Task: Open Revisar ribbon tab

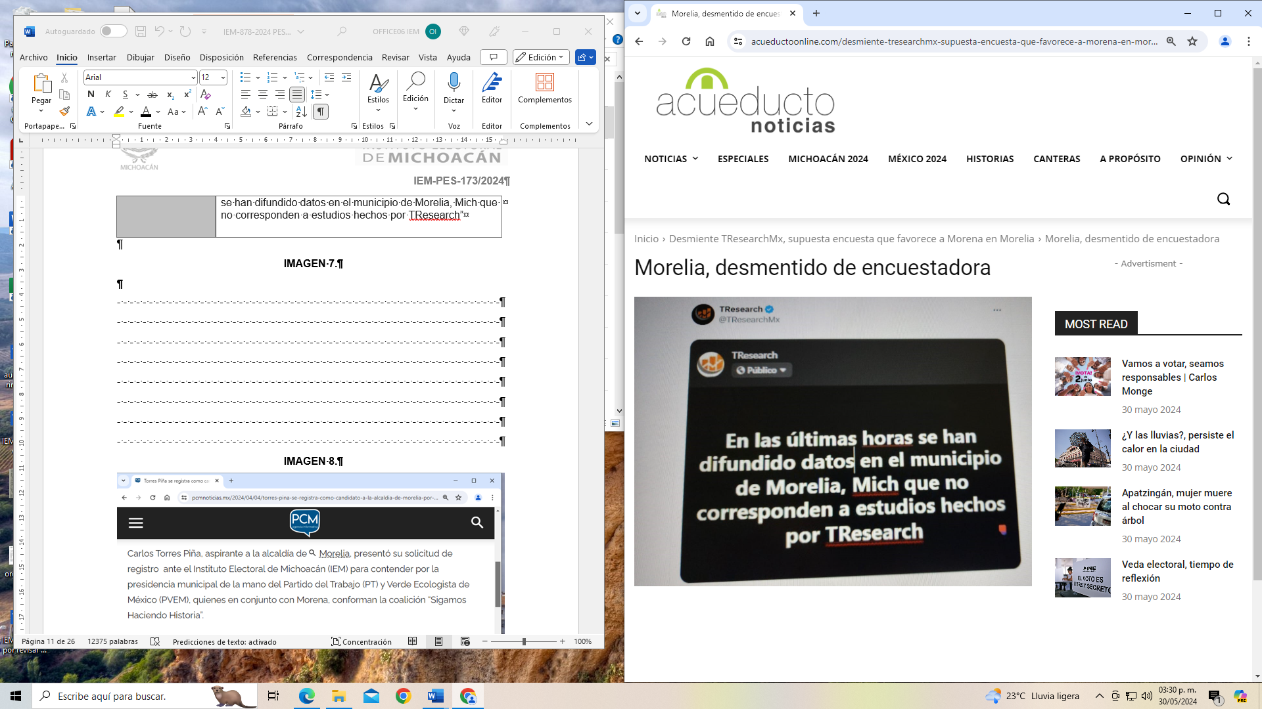Action: 395,57
